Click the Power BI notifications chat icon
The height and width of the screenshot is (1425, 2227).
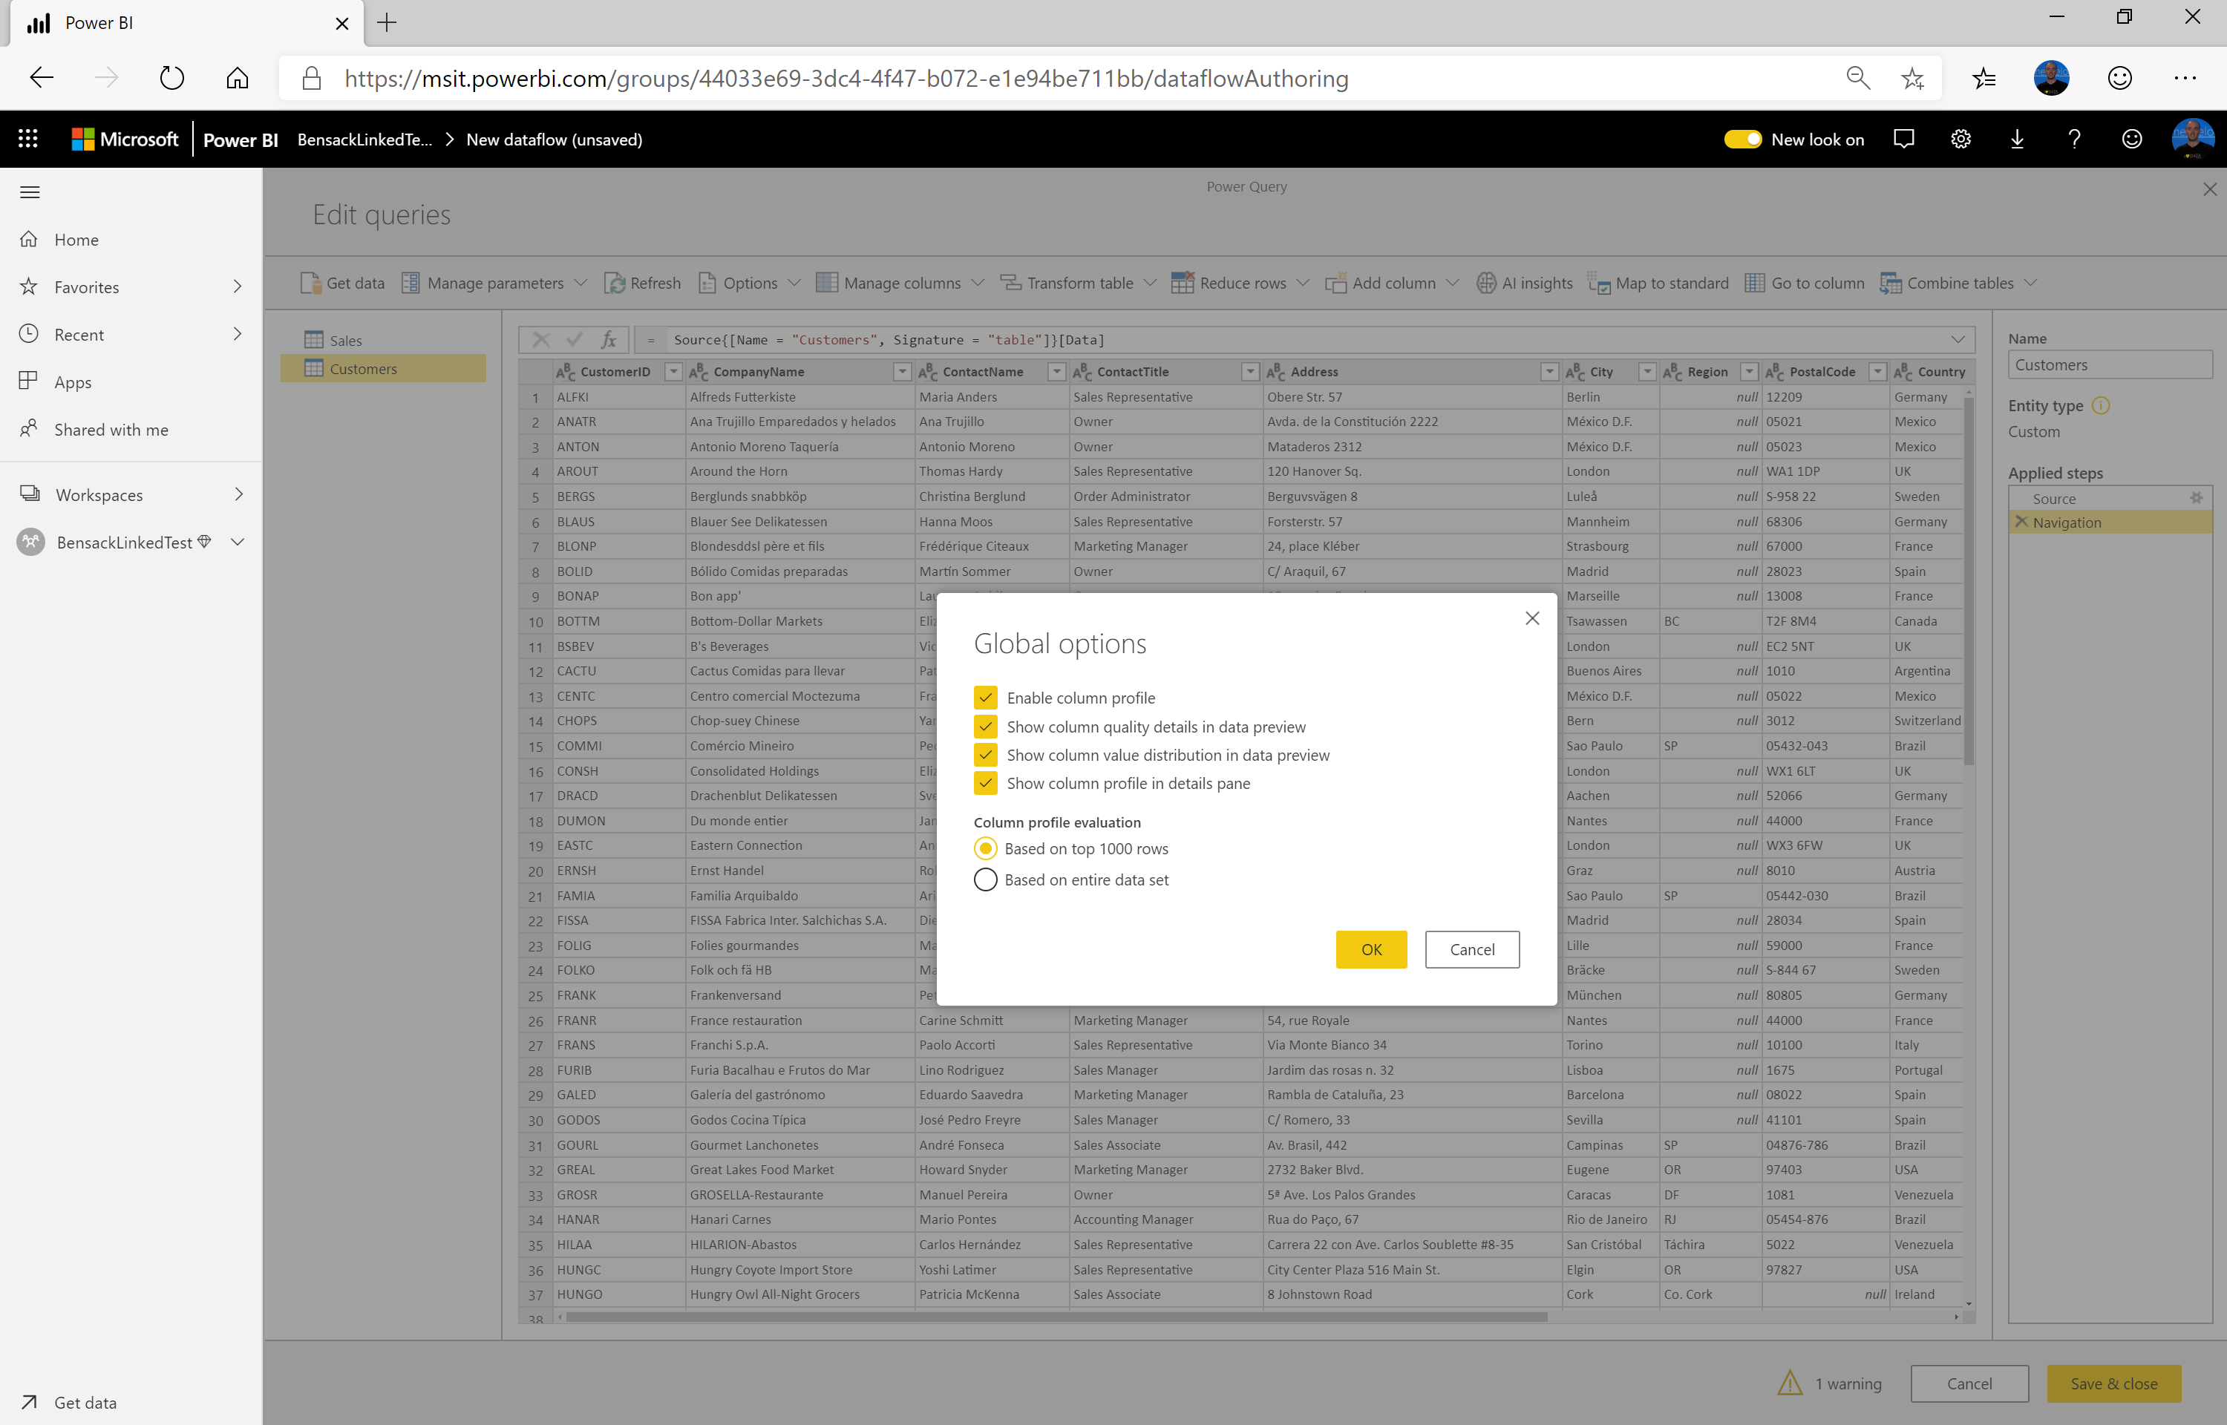(1903, 139)
